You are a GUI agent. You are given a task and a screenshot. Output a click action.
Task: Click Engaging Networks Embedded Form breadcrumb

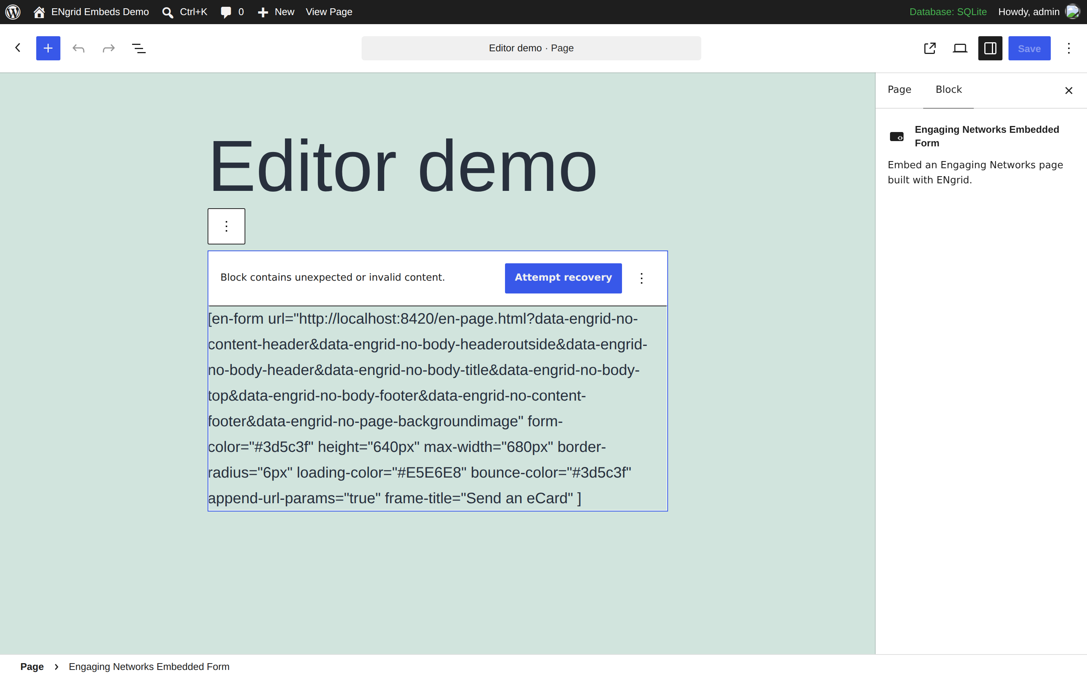point(149,667)
